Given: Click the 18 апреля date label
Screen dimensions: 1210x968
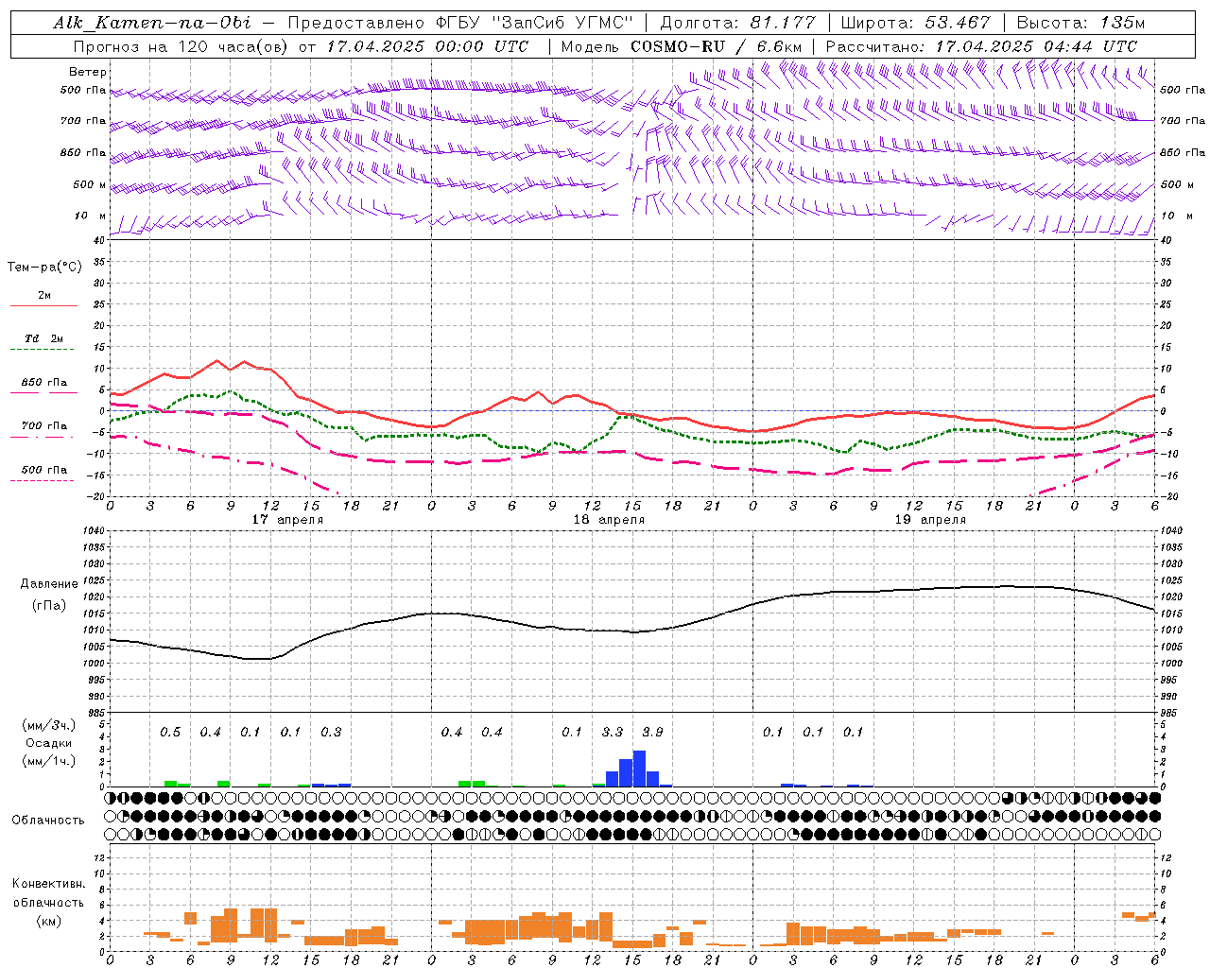Looking at the screenshot, I should [609, 520].
